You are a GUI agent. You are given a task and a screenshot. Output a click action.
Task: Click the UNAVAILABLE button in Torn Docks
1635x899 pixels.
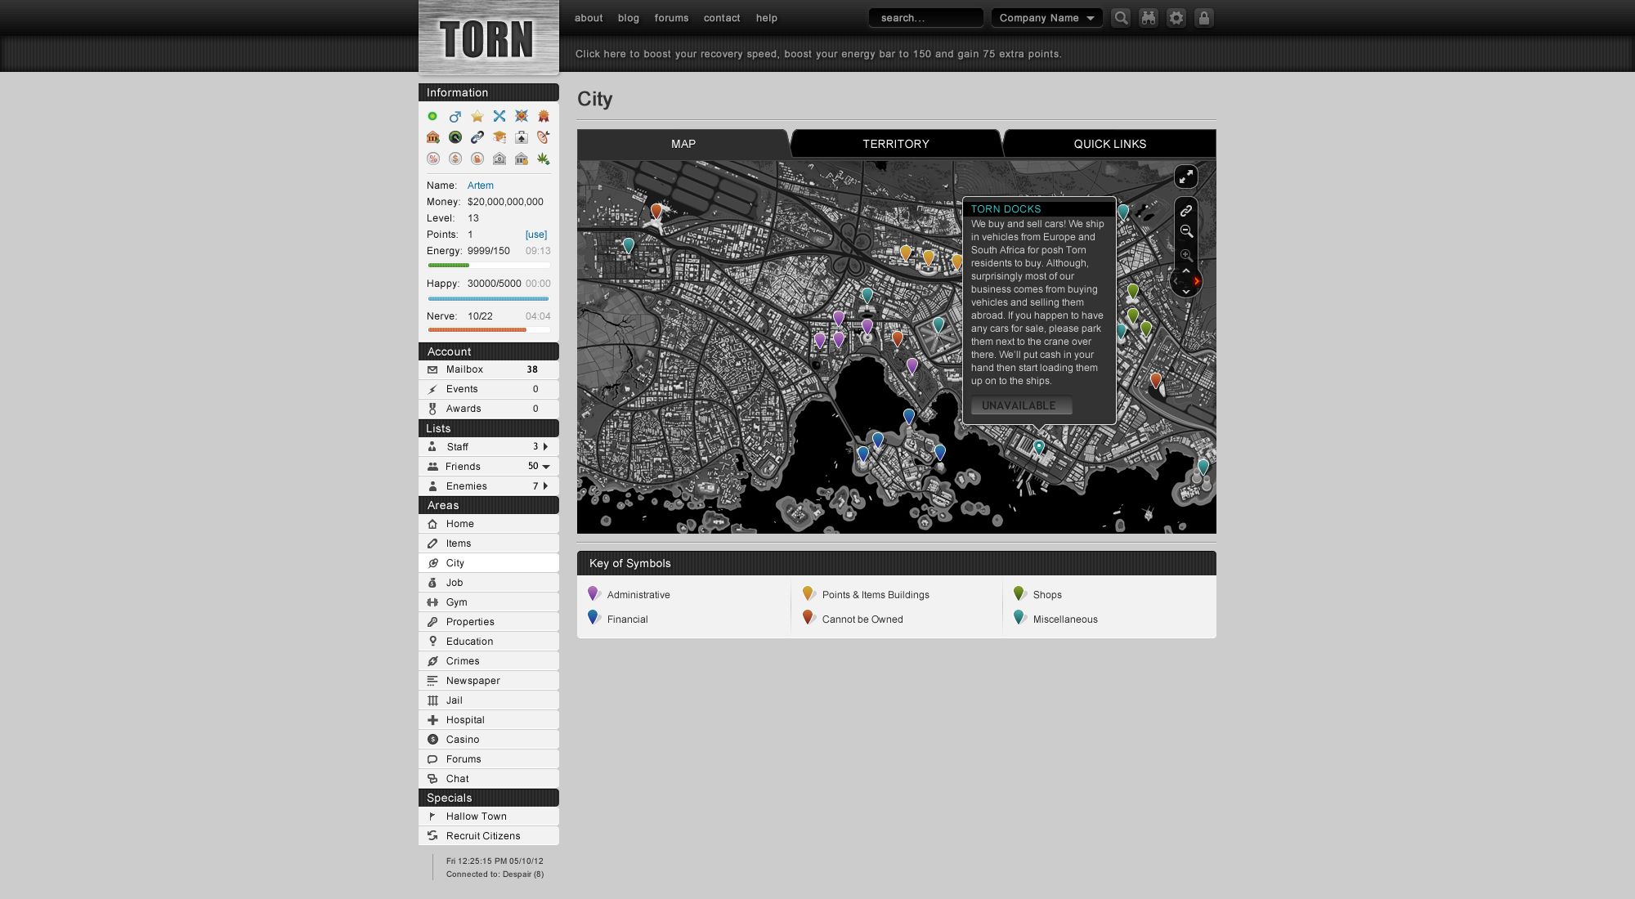pos(1021,405)
